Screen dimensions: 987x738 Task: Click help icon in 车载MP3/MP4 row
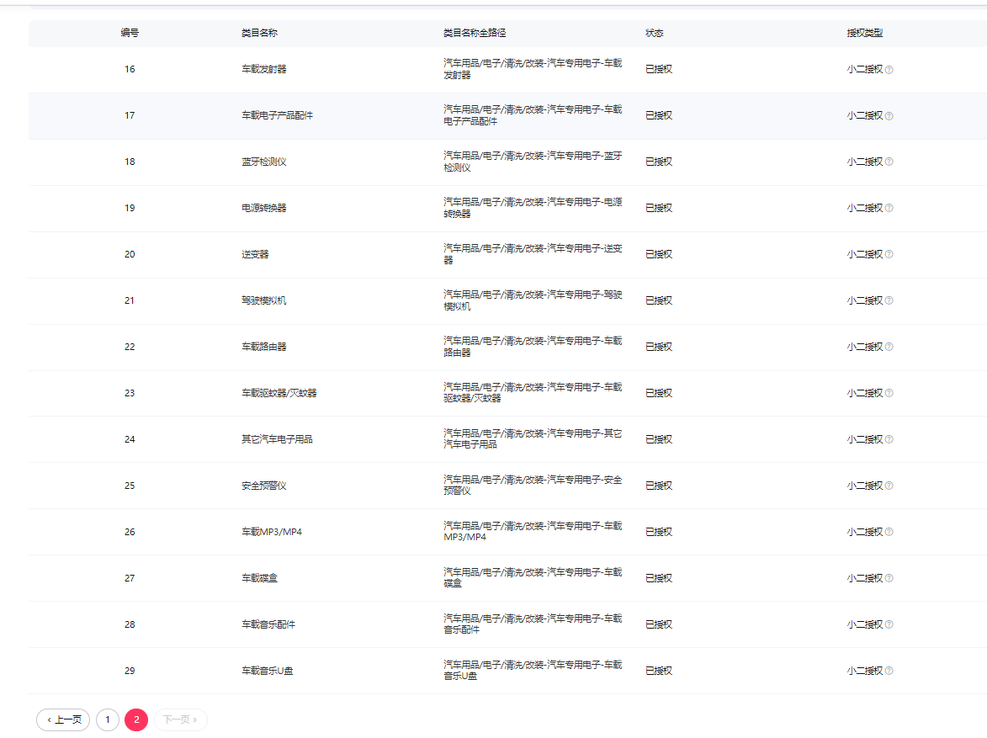889,533
